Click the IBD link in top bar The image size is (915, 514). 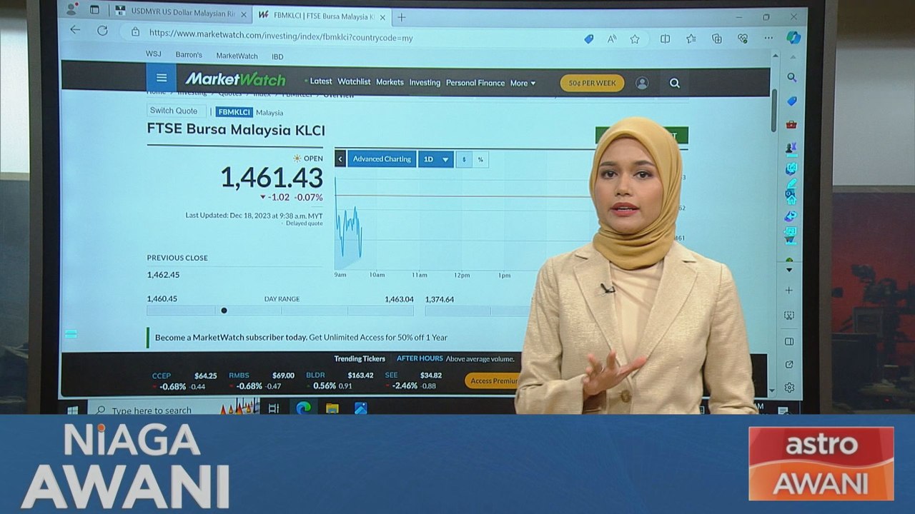(x=277, y=56)
